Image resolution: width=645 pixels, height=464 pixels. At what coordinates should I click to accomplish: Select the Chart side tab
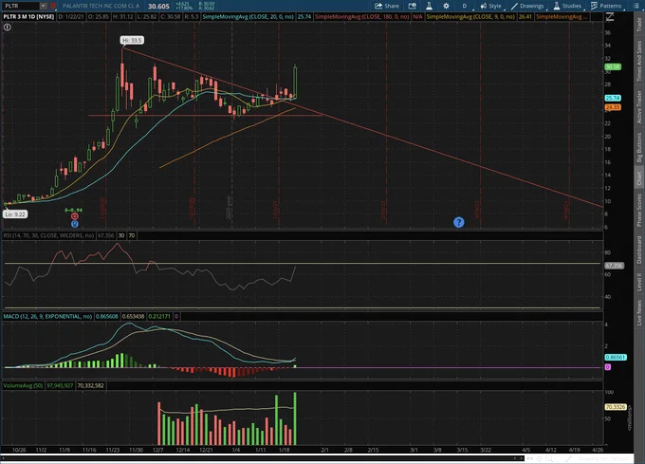coord(638,177)
